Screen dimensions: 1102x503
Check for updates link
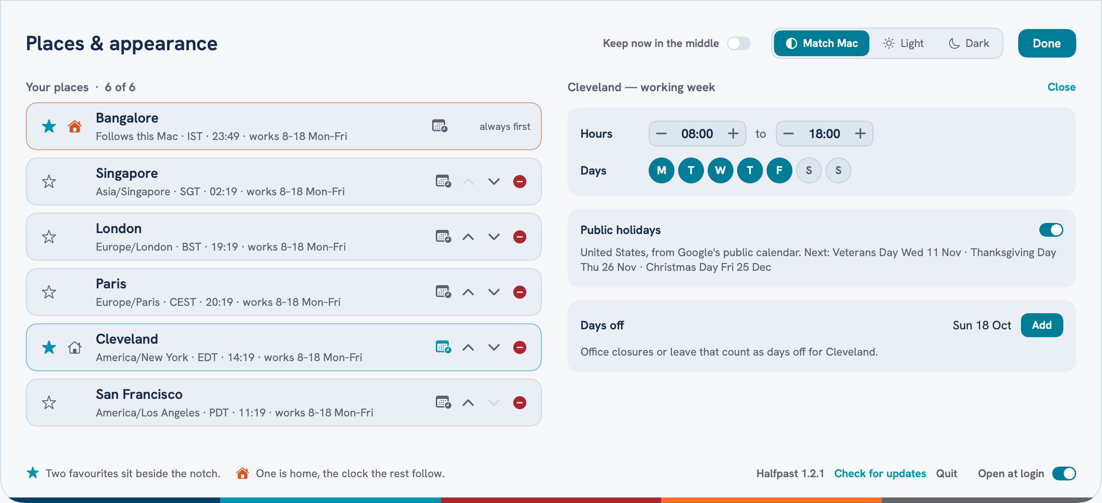[880, 474]
